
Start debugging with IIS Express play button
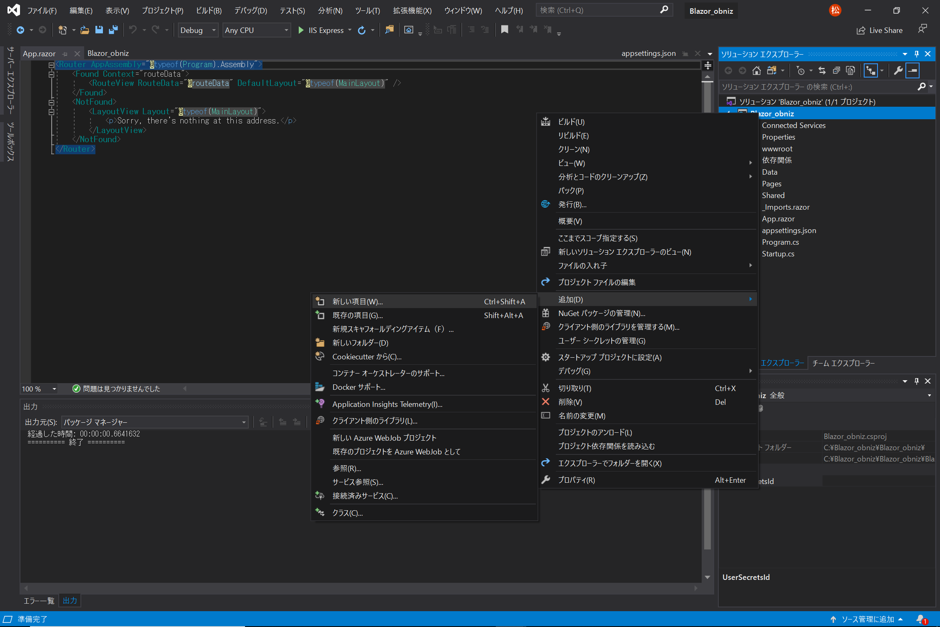[x=301, y=30]
